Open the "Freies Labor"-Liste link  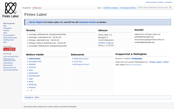click(x=159, y=62)
